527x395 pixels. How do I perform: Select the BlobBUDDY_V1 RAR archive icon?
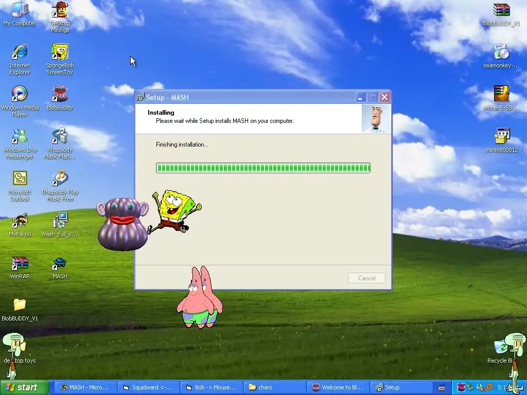tap(501, 14)
